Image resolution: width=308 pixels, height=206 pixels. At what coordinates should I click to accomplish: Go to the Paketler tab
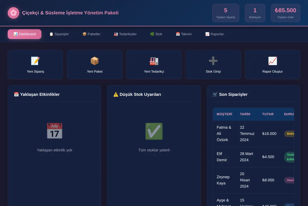pyautogui.click(x=91, y=34)
